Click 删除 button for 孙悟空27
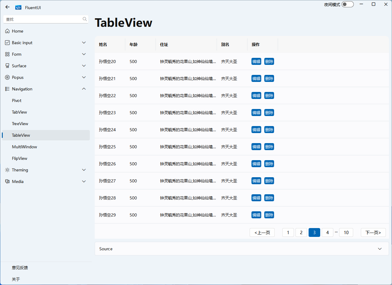 pyautogui.click(x=269, y=181)
